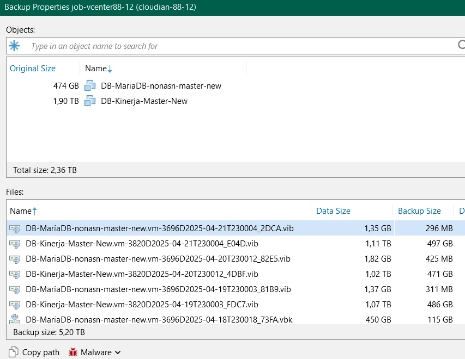Sort objects by Original Size column
The height and width of the screenshot is (359, 465).
coord(33,69)
